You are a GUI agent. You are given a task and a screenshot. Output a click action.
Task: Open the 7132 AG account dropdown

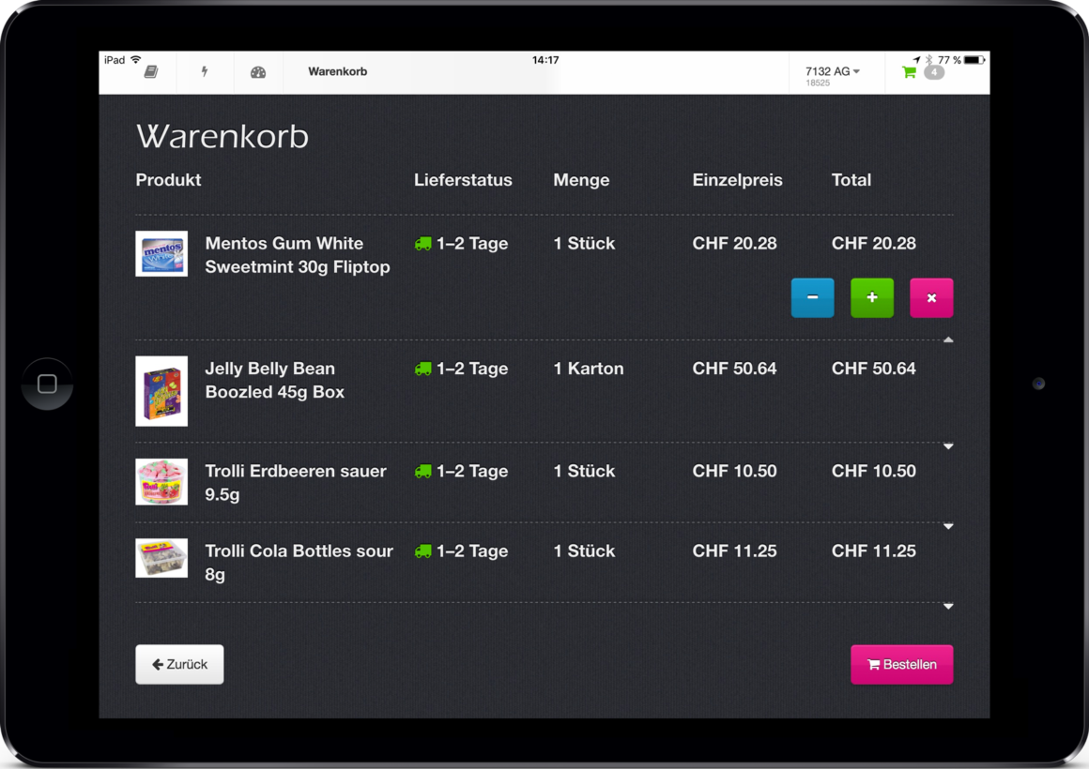pyautogui.click(x=833, y=75)
